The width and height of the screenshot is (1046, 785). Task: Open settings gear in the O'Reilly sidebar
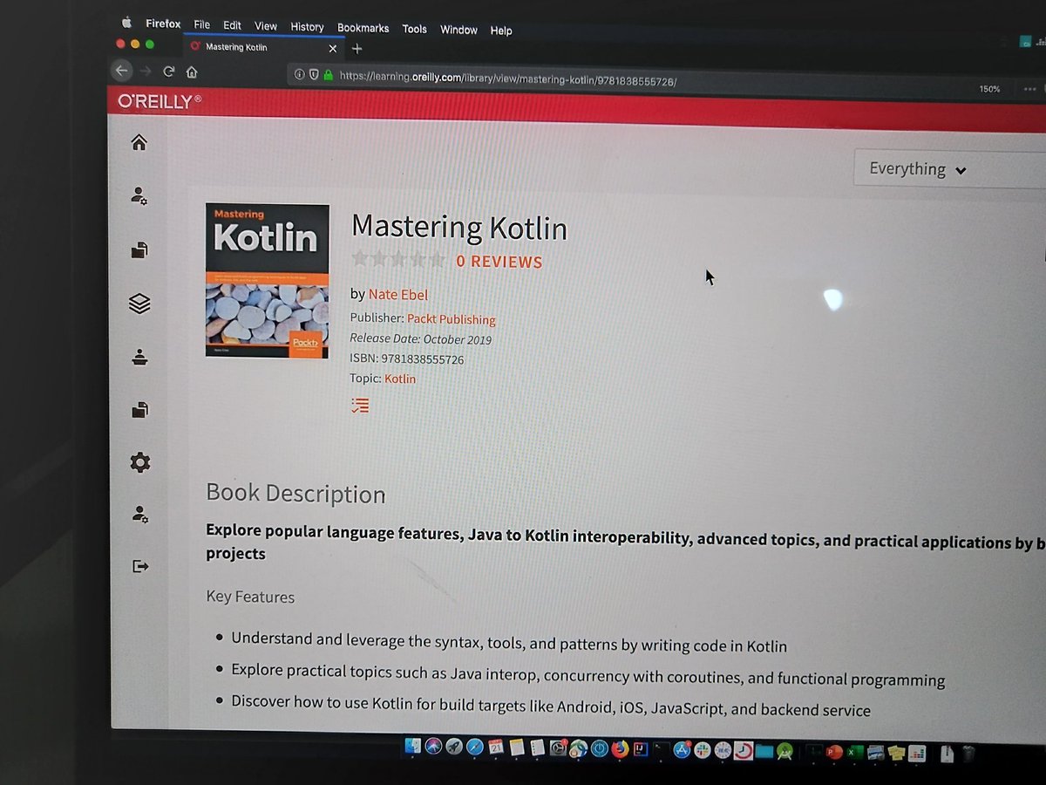point(139,462)
